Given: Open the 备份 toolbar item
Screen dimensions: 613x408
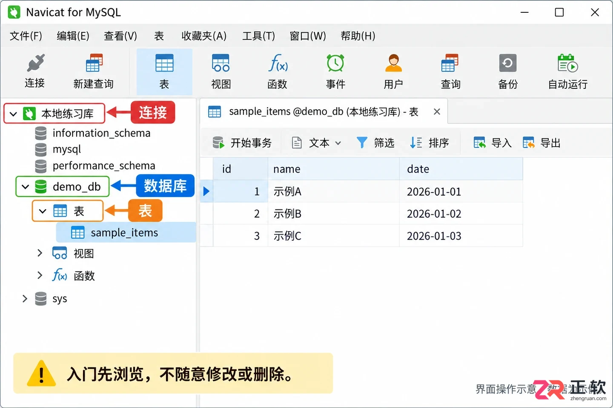Looking at the screenshot, I should (508, 71).
